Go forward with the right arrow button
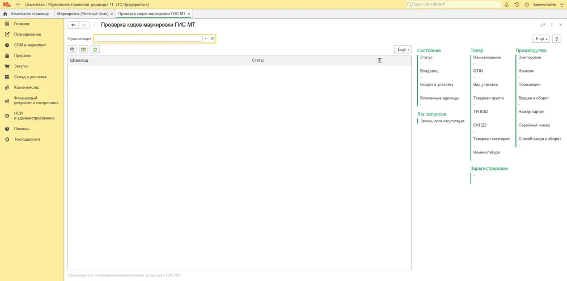This screenshot has width=567, height=281. click(84, 25)
